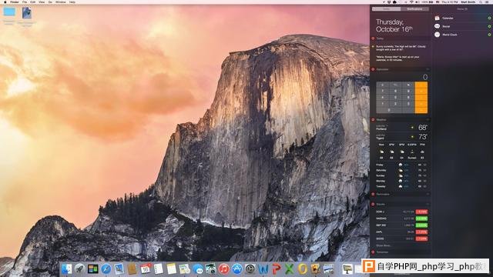Click the menu bar clock
Screen dimensions: 493x277
click(x=450, y=2)
